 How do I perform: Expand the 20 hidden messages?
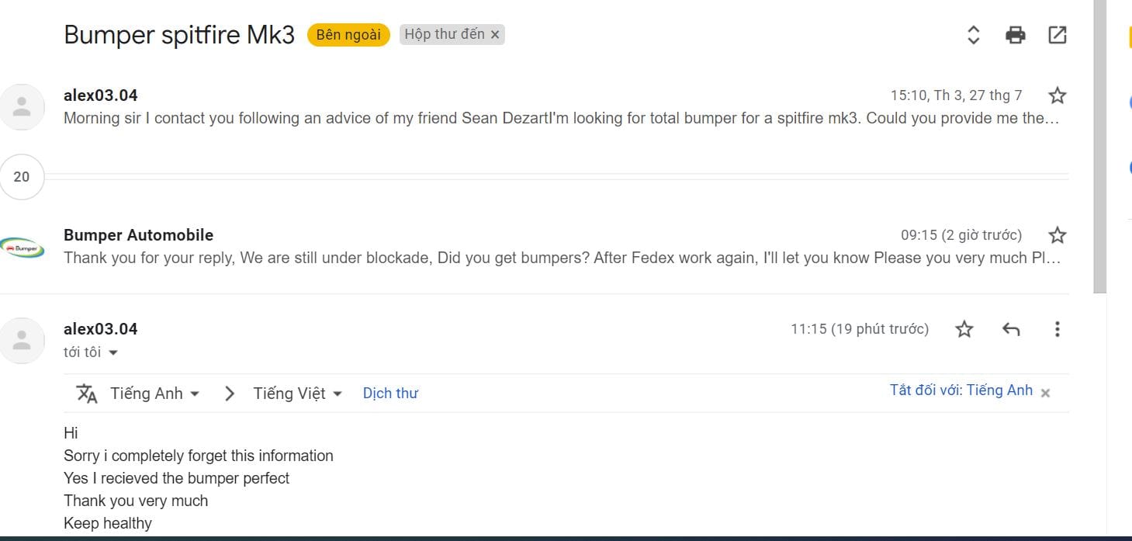coord(22,177)
